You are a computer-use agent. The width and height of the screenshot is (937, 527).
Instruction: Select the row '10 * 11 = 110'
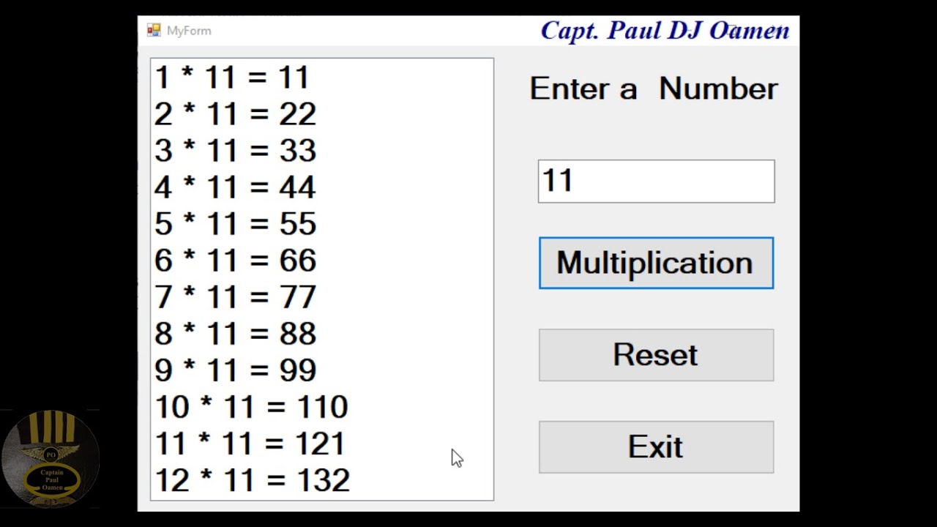click(x=322, y=407)
